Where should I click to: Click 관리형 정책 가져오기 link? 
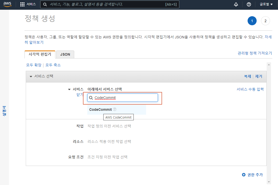point(255,53)
